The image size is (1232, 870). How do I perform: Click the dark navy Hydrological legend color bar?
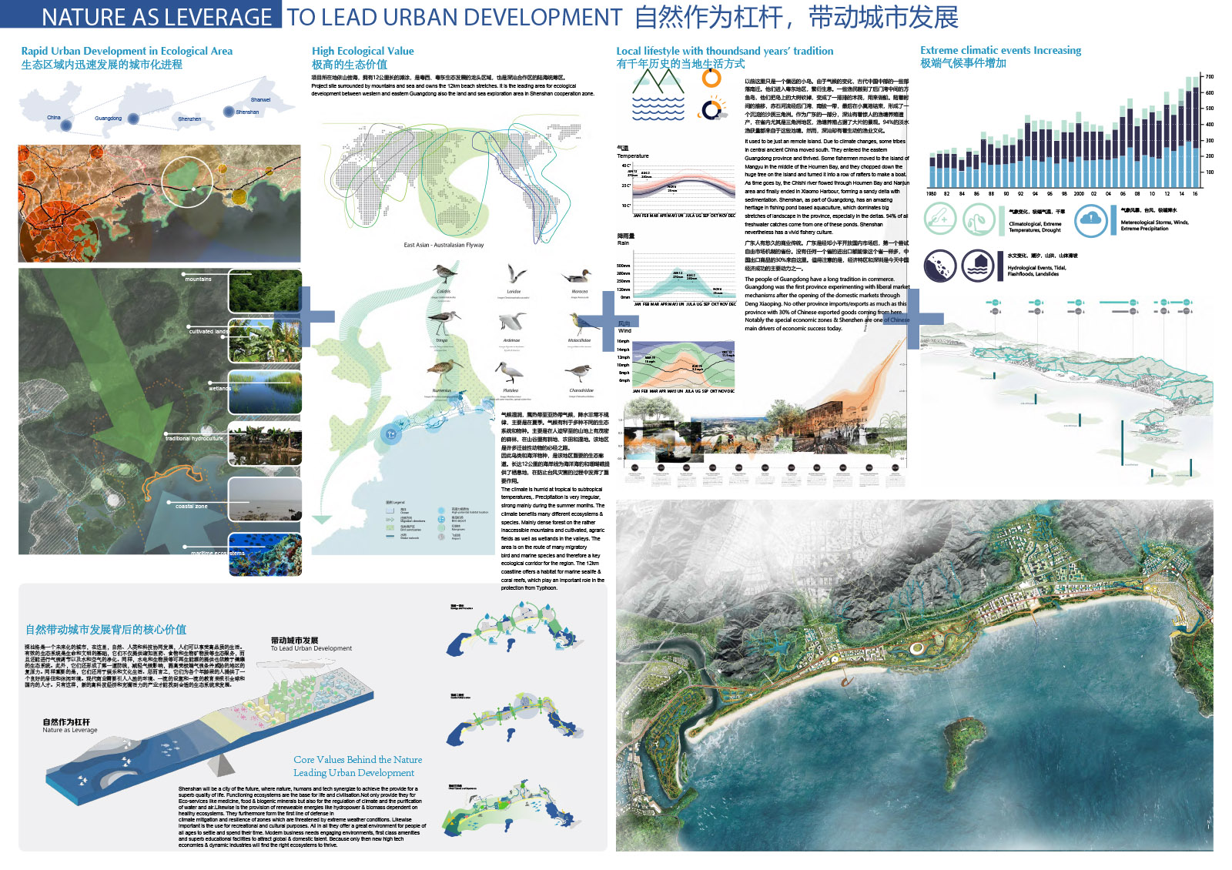(1002, 266)
